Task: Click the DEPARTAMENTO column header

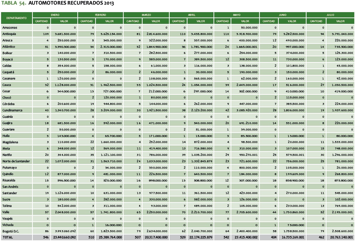Action: [16, 18]
